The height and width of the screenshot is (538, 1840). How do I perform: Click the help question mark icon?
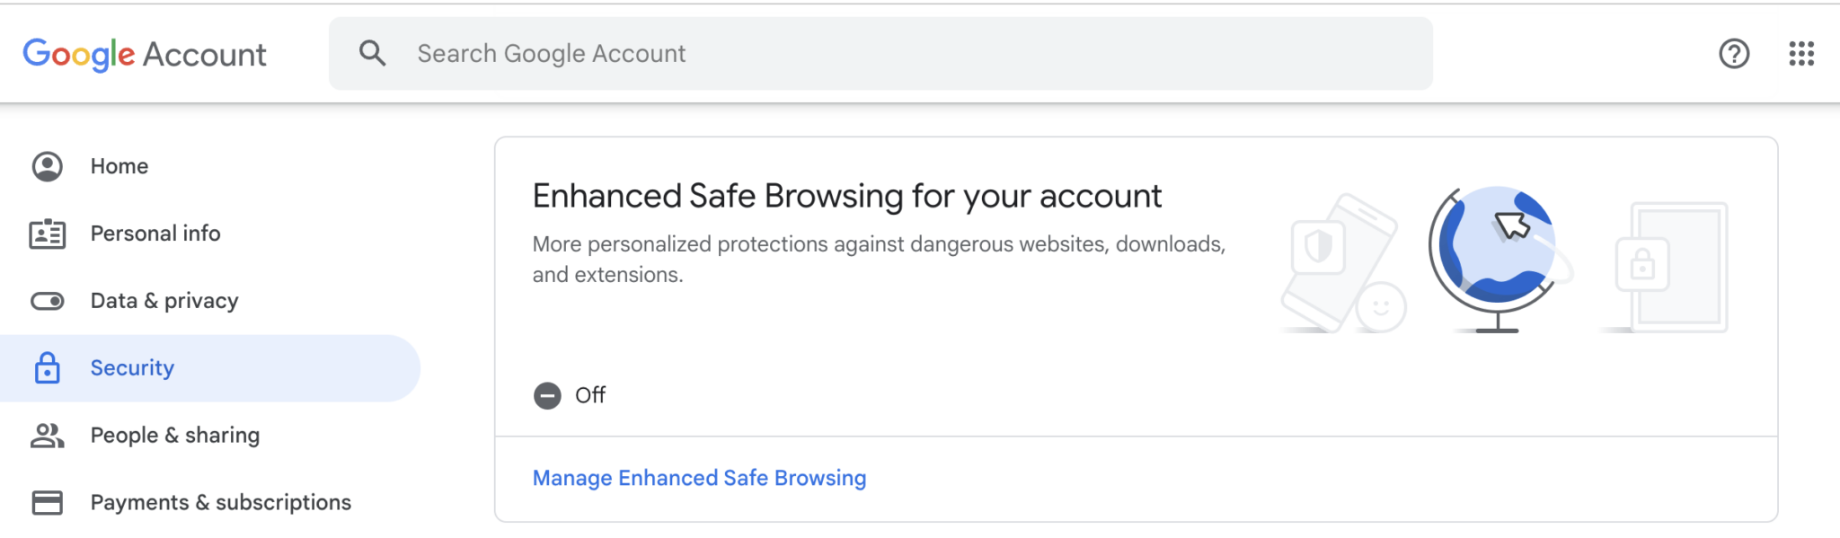click(x=1733, y=53)
